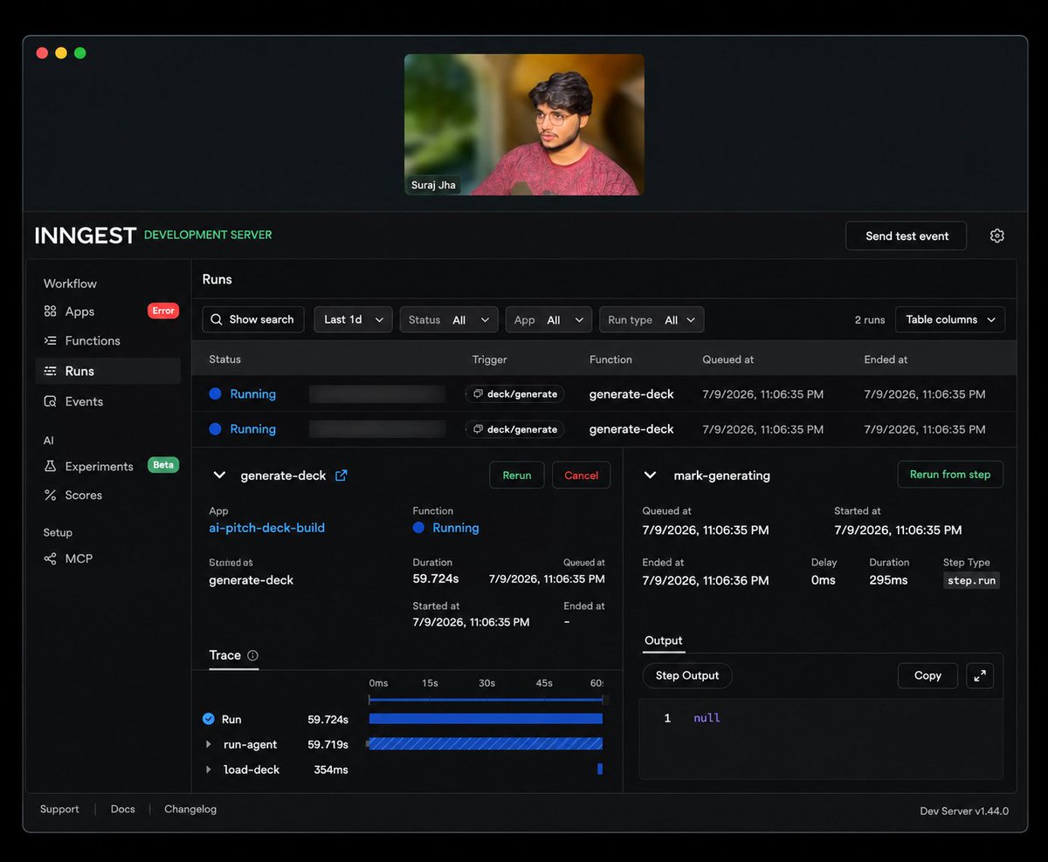
Task: Click Send test event button
Action: (x=907, y=236)
